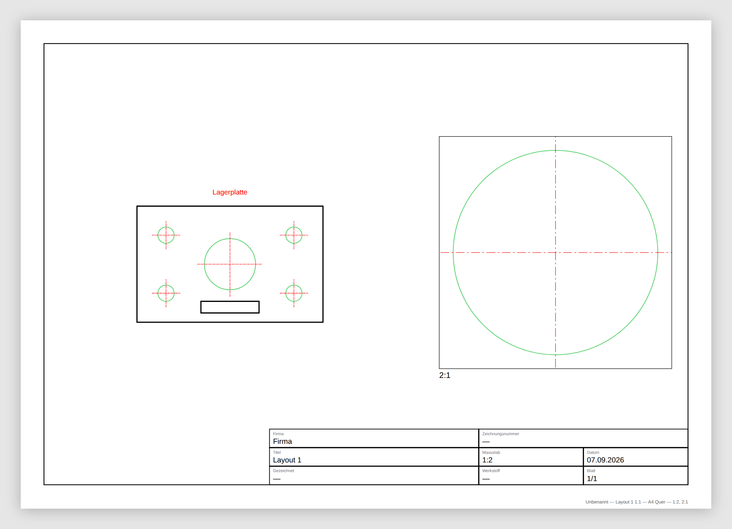Click the footer text 'Unbenannt — Layout 1 1:1'
This screenshot has height=529, width=732.
click(x=613, y=502)
